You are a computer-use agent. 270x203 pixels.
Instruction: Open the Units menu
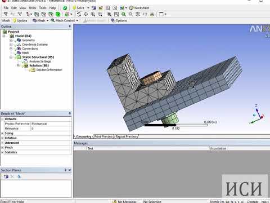pyautogui.click(x=33, y=8)
